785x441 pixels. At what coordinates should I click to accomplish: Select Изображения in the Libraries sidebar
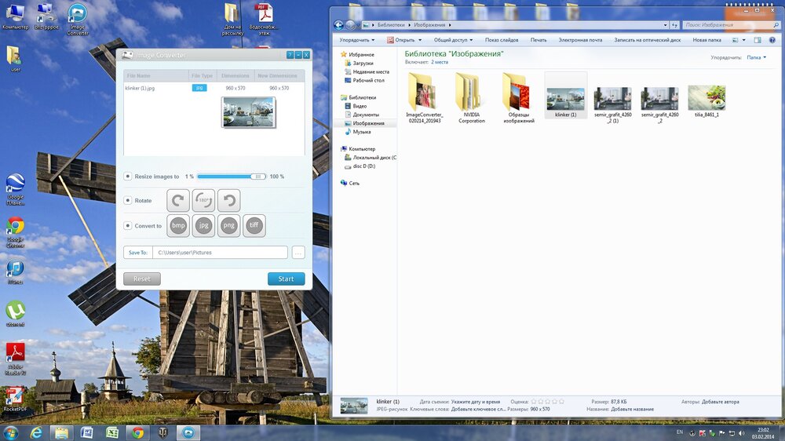368,123
